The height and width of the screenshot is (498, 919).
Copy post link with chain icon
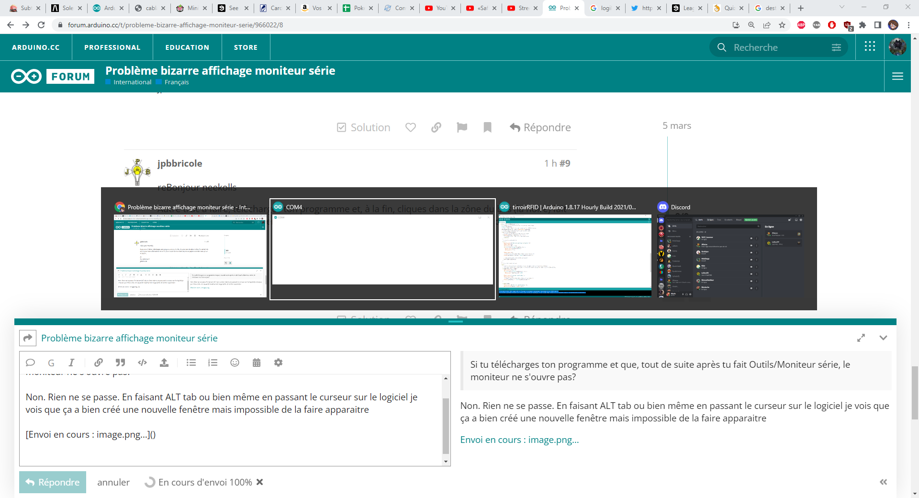coord(436,127)
